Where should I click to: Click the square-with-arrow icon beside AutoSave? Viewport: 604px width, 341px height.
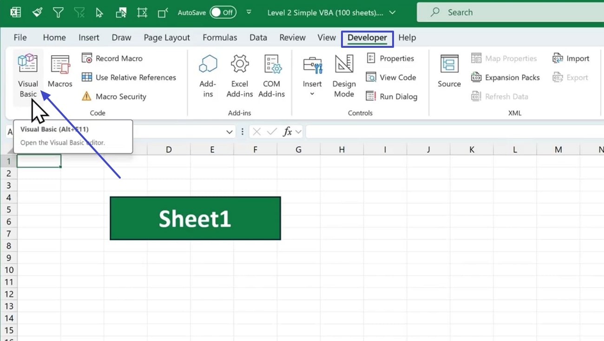163,13
